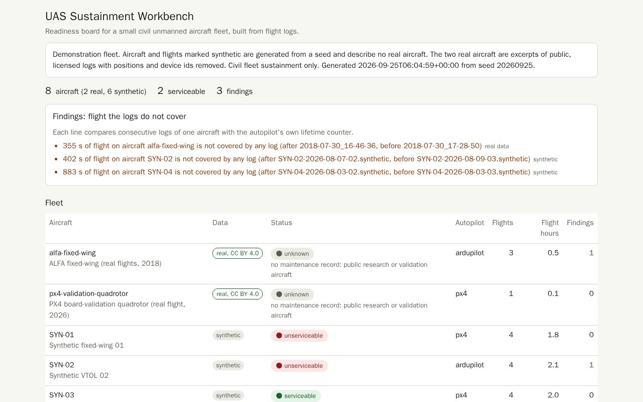Click the findings count '1' in the alfa-fixed-wing row
Image resolution: width=643 pixels, height=402 pixels.
[591, 253]
